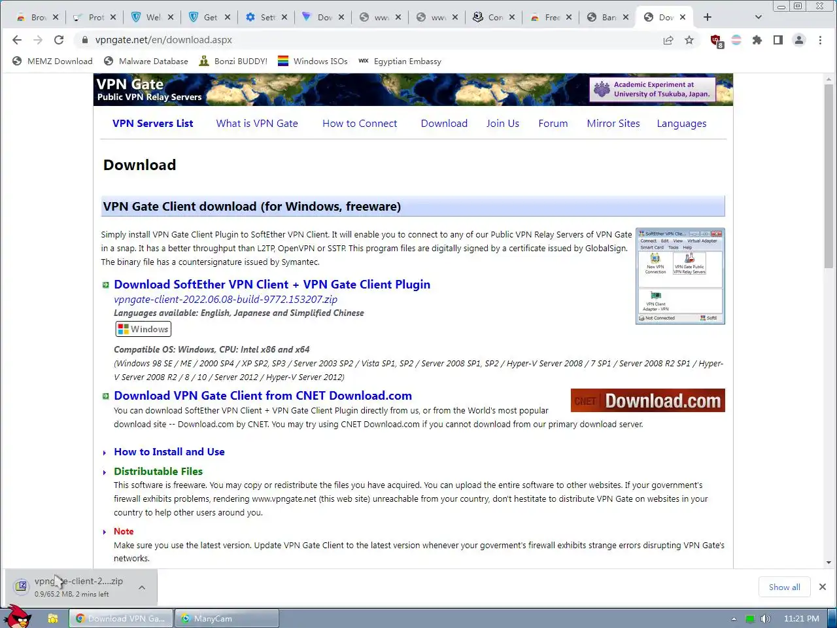Close the active Dow tab
The image size is (837, 628).
683,17
